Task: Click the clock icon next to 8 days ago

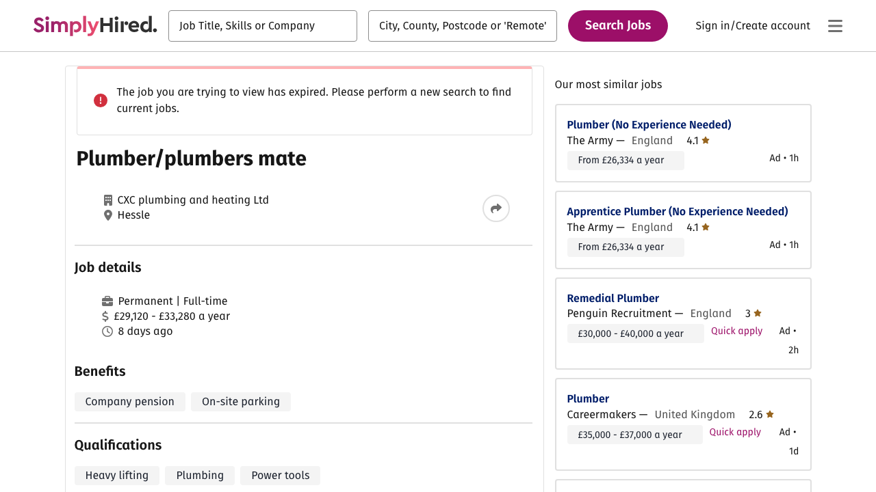Action: (107, 331)
